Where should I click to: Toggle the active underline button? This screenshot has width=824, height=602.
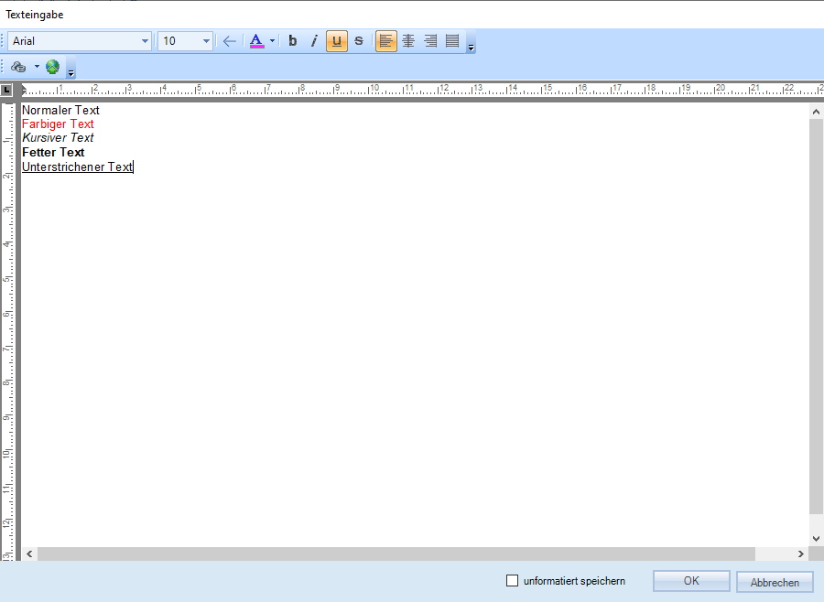(337, 41)
